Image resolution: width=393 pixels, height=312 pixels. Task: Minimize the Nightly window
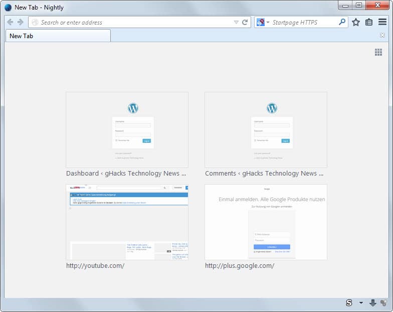pyautogui.click(x=345, y=6)
